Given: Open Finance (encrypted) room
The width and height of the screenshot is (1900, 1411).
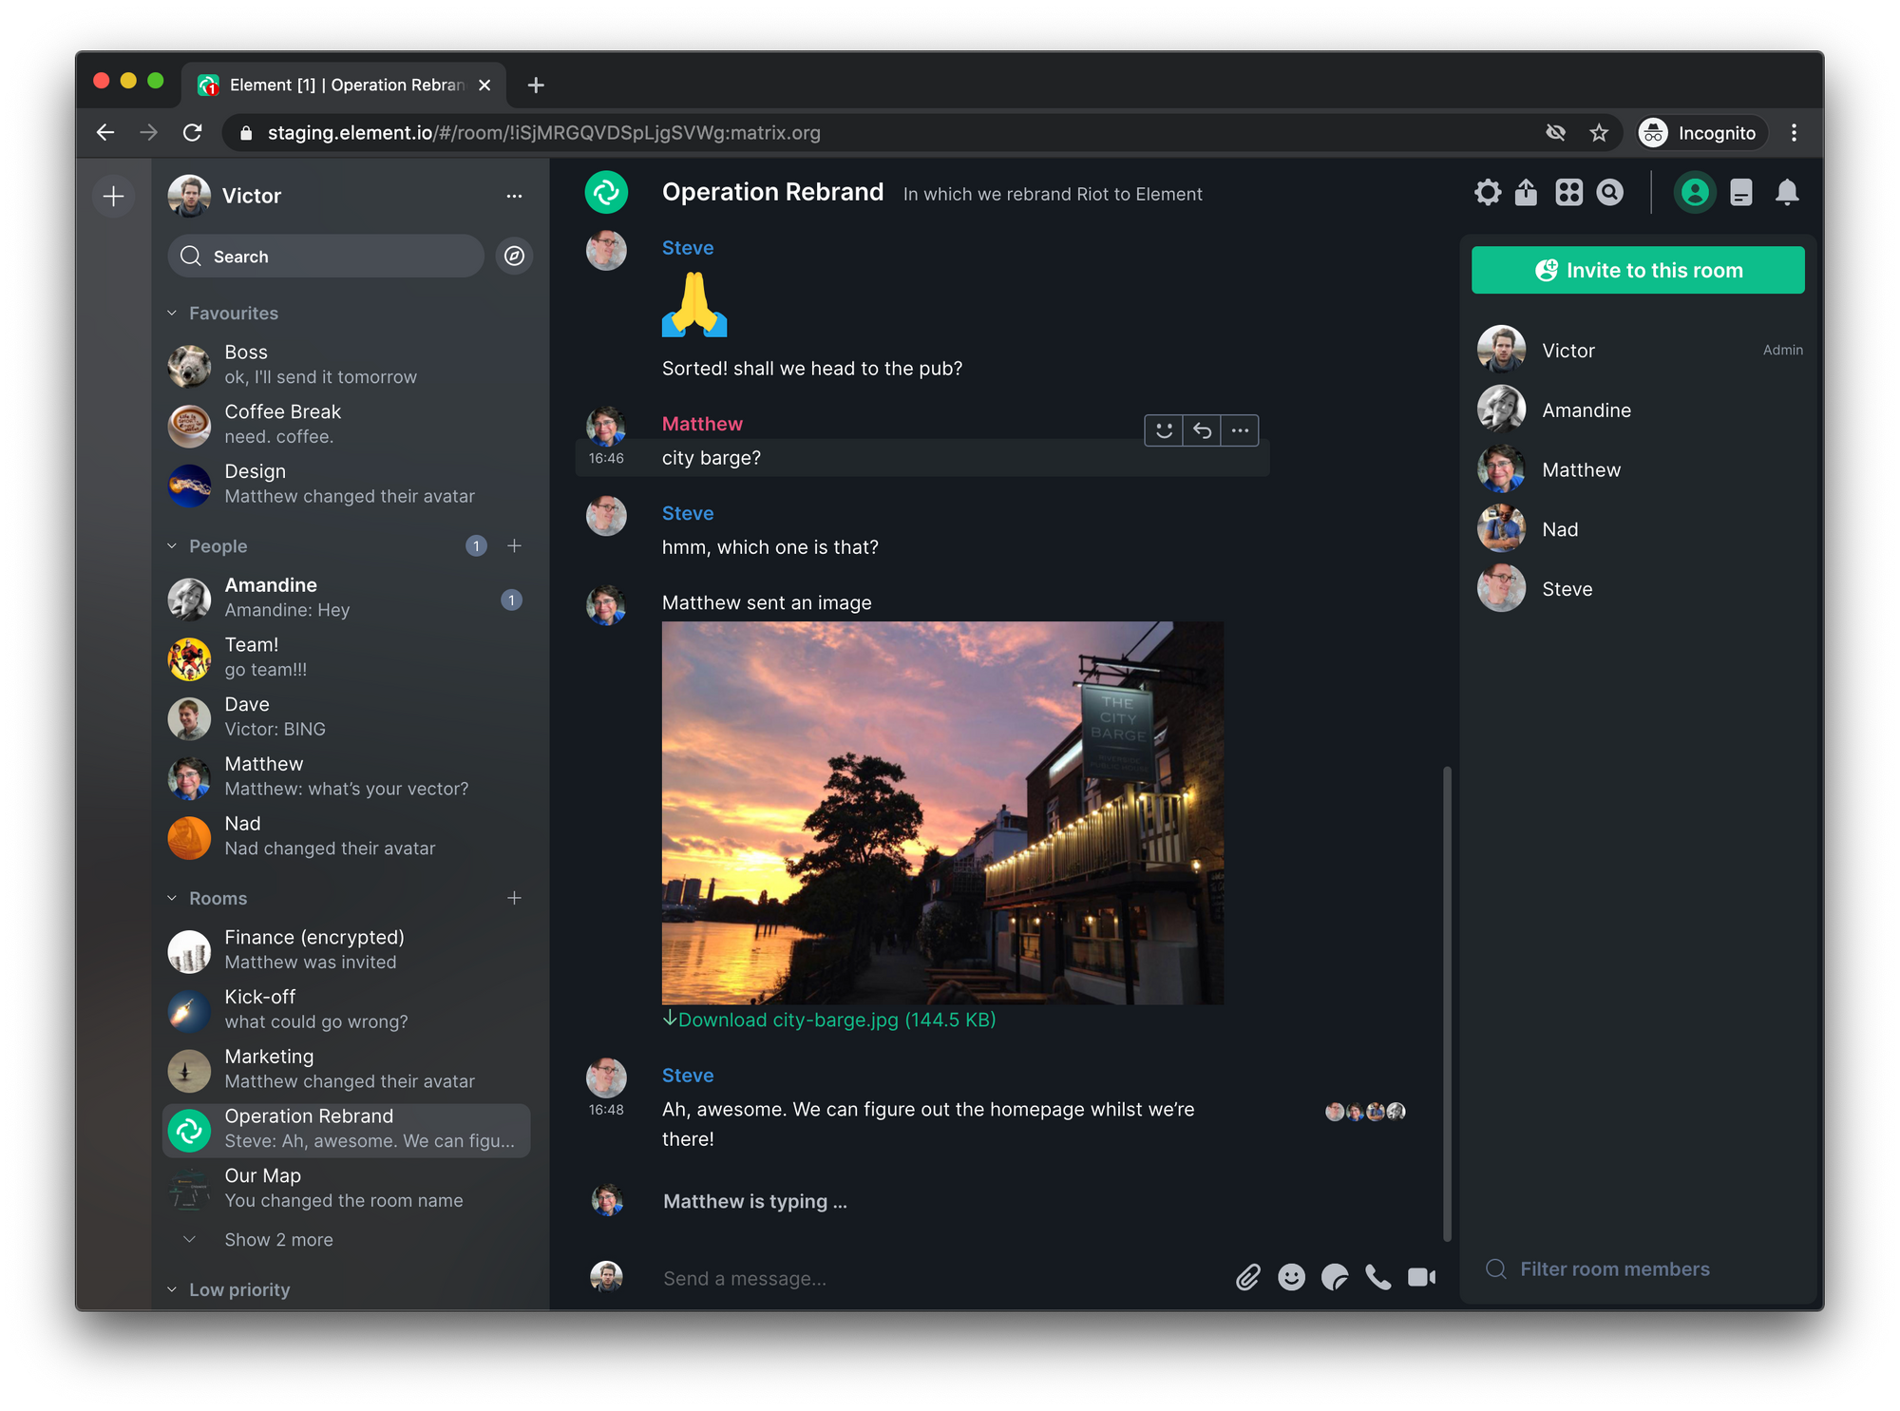Looking at the screenshot, I should pyautogui.click(x=317, y=947).
